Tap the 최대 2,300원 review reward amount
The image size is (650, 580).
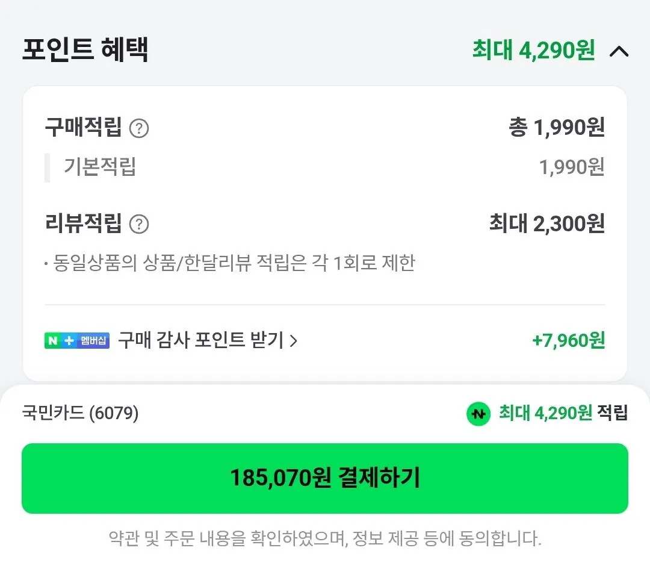546,224
